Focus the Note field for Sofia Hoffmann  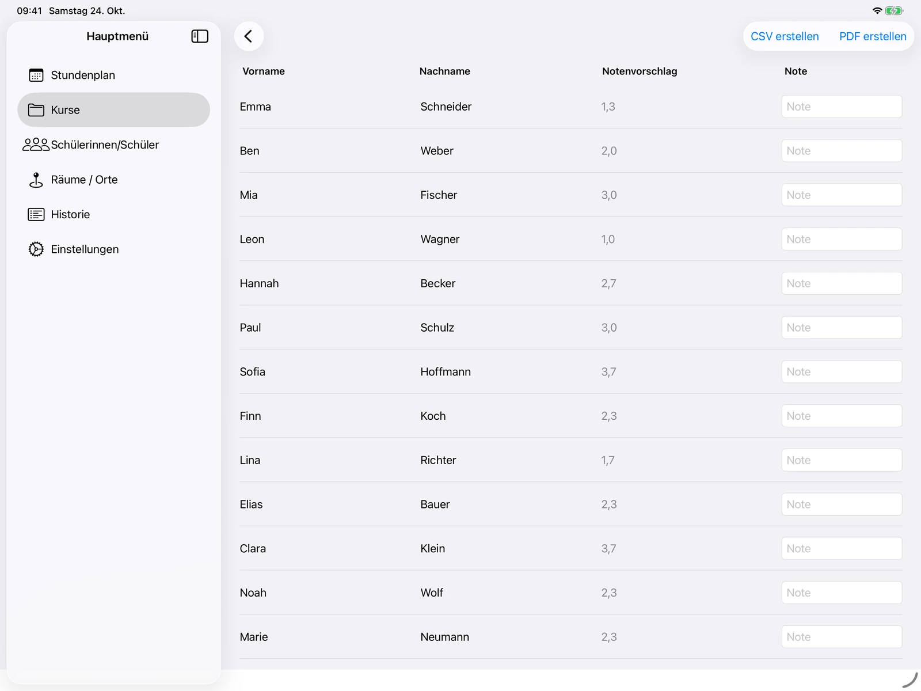842,372
